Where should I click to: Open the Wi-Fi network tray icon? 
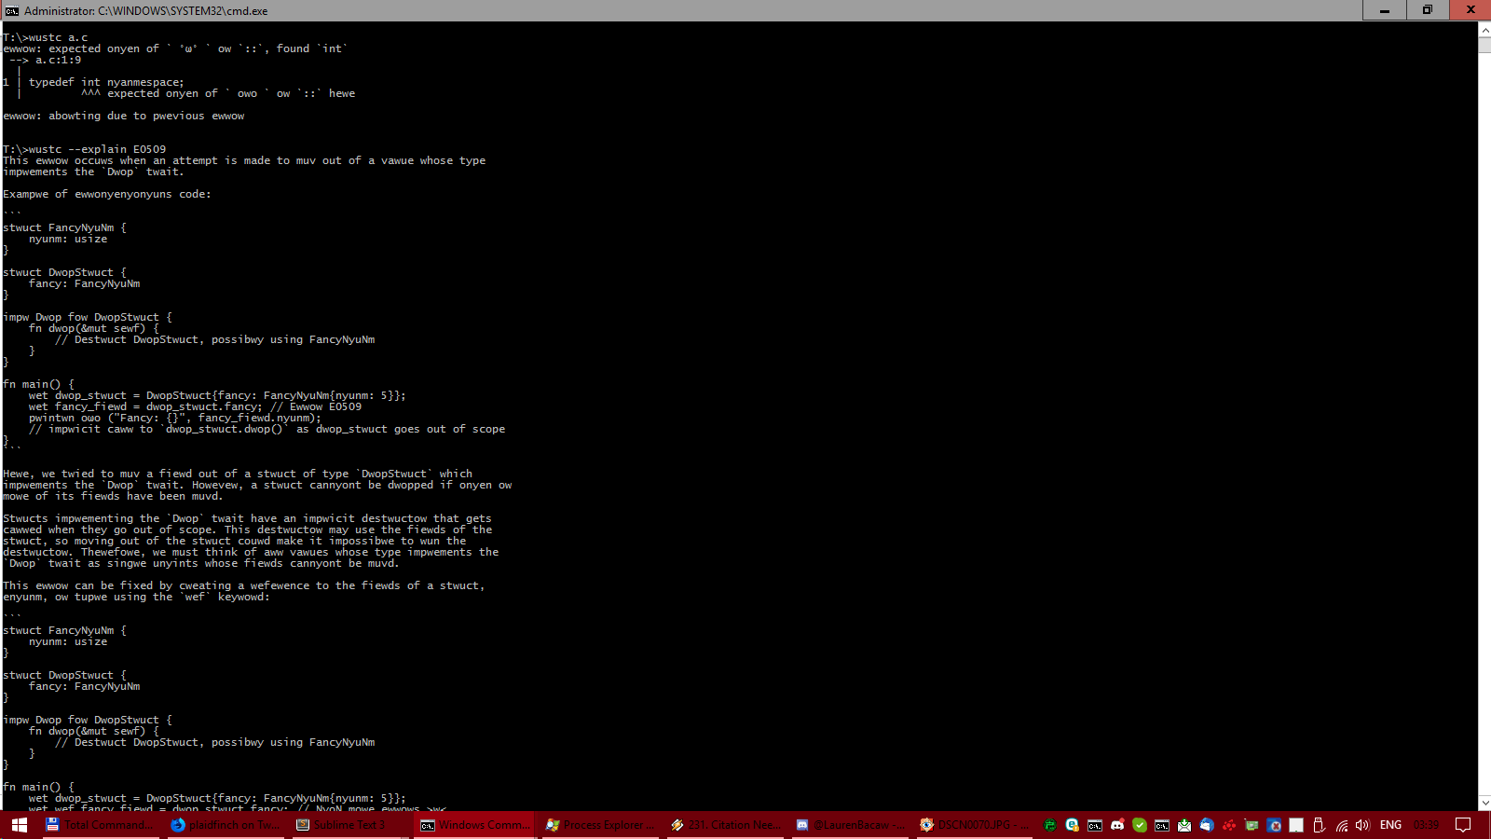(1341, 825)
